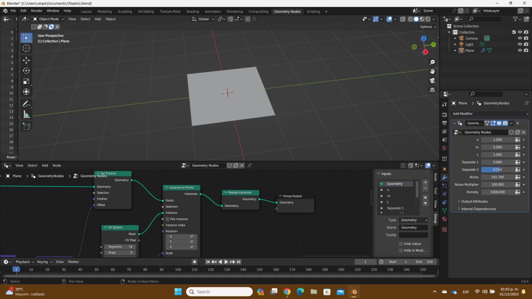Select the Annotate tool
This screenshot has width=532, height=299.
click(x=26, y=104)
